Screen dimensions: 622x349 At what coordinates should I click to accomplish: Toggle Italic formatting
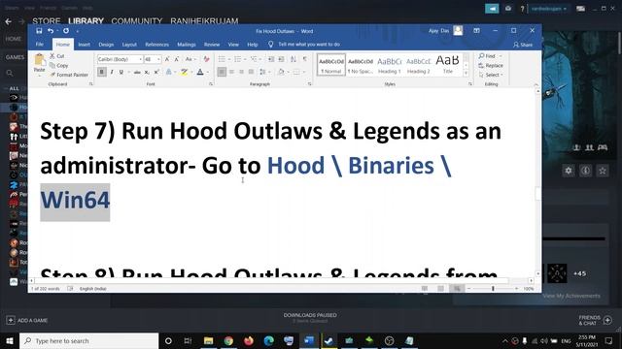pyautogui.click(x=112, y=72)
